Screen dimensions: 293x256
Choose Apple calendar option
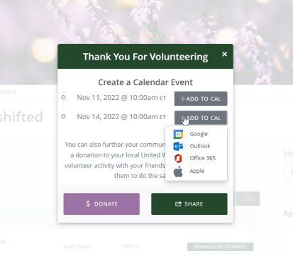[x=197, y=171]
